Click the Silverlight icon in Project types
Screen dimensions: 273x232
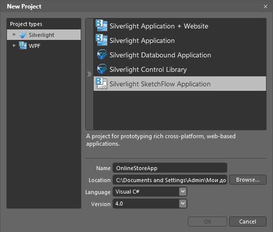click(23, 35)
